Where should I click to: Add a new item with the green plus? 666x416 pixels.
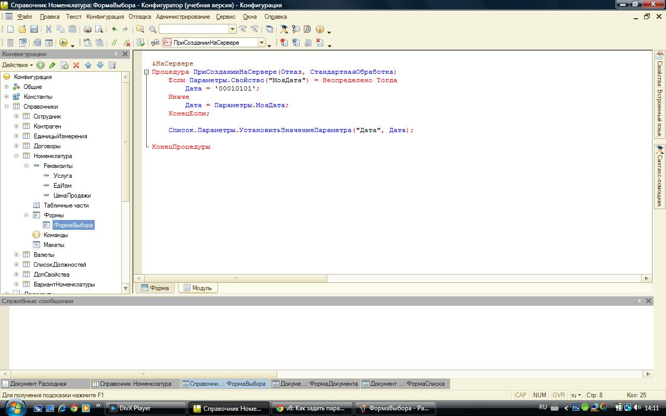[x=40, y=65]
